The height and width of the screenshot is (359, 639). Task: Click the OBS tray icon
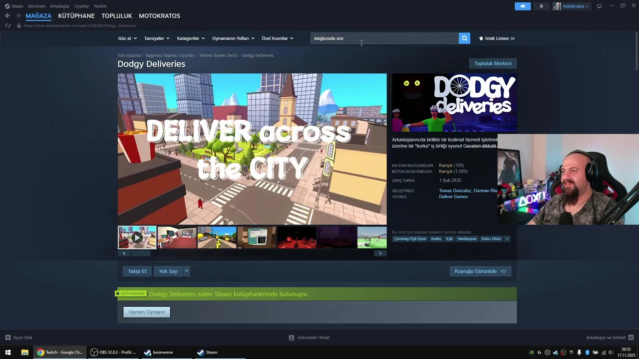pos(563,353)
